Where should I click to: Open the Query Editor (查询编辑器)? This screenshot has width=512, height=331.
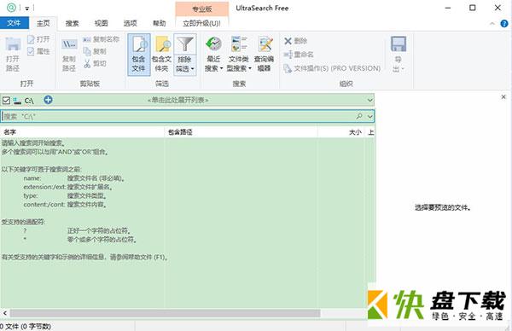coord(265,55)
